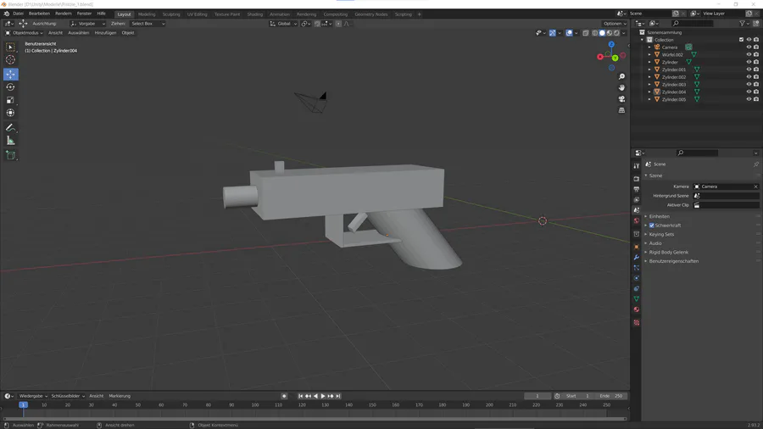The image size is (763, 429).
Task: Expand the Benutzereigenschaften panel
Action: pyautogui.click(x=673, y=261)
